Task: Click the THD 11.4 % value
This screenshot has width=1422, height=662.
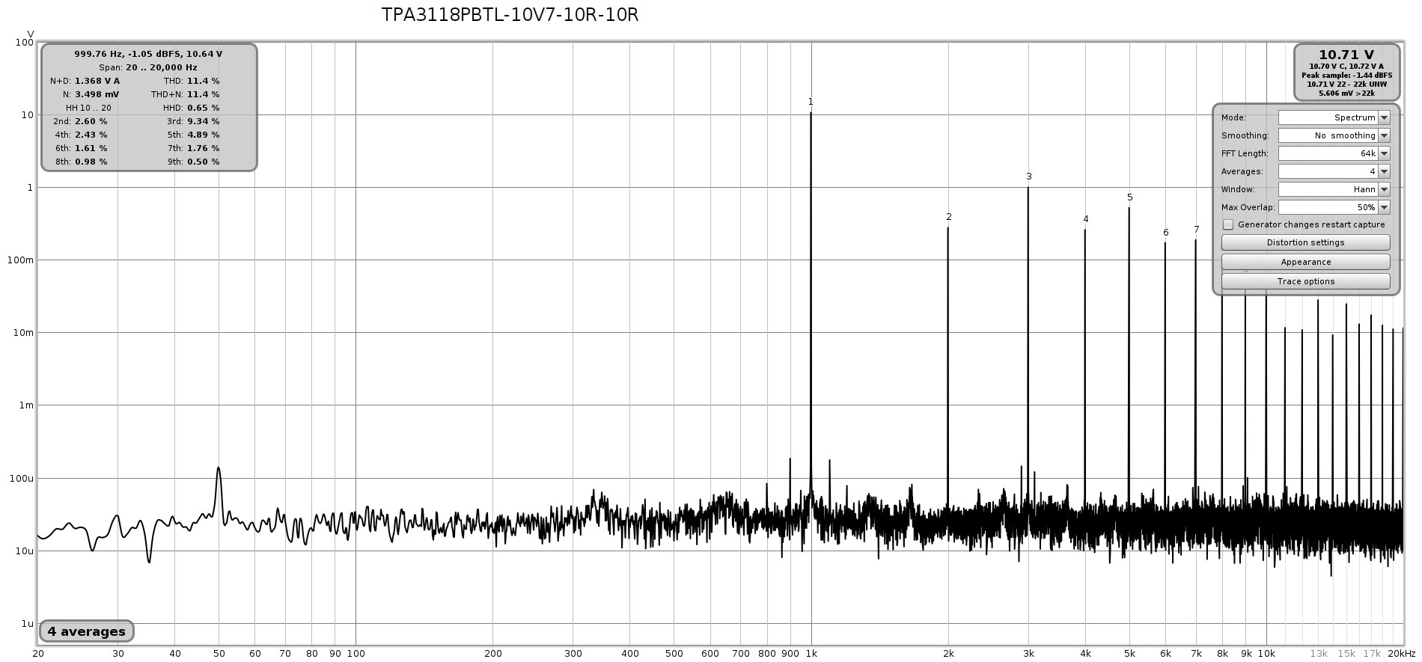Action: pos(203,81)
